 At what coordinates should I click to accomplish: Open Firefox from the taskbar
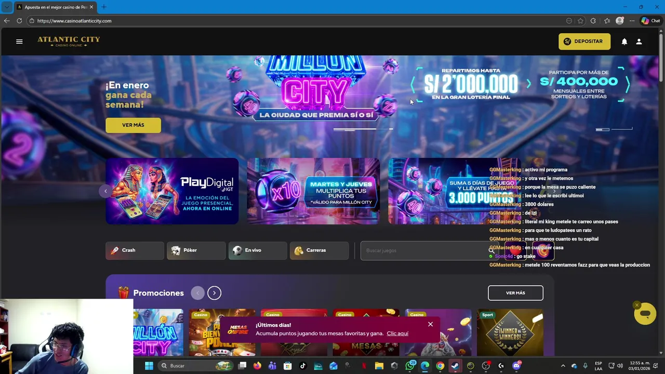tap(257, 366)
